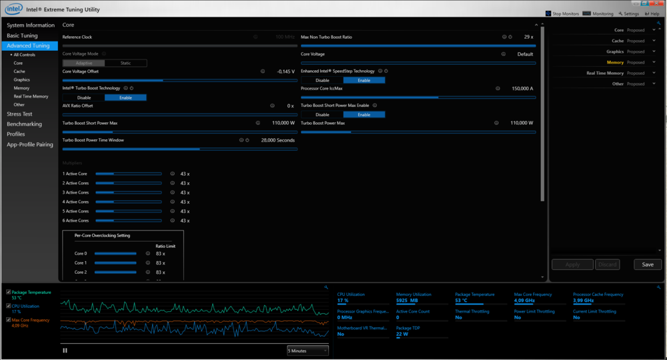Uncheck Package Temperature graph checkbox
Image resolution: width=667 pixels, height=360 pixels.
[8, 292]
